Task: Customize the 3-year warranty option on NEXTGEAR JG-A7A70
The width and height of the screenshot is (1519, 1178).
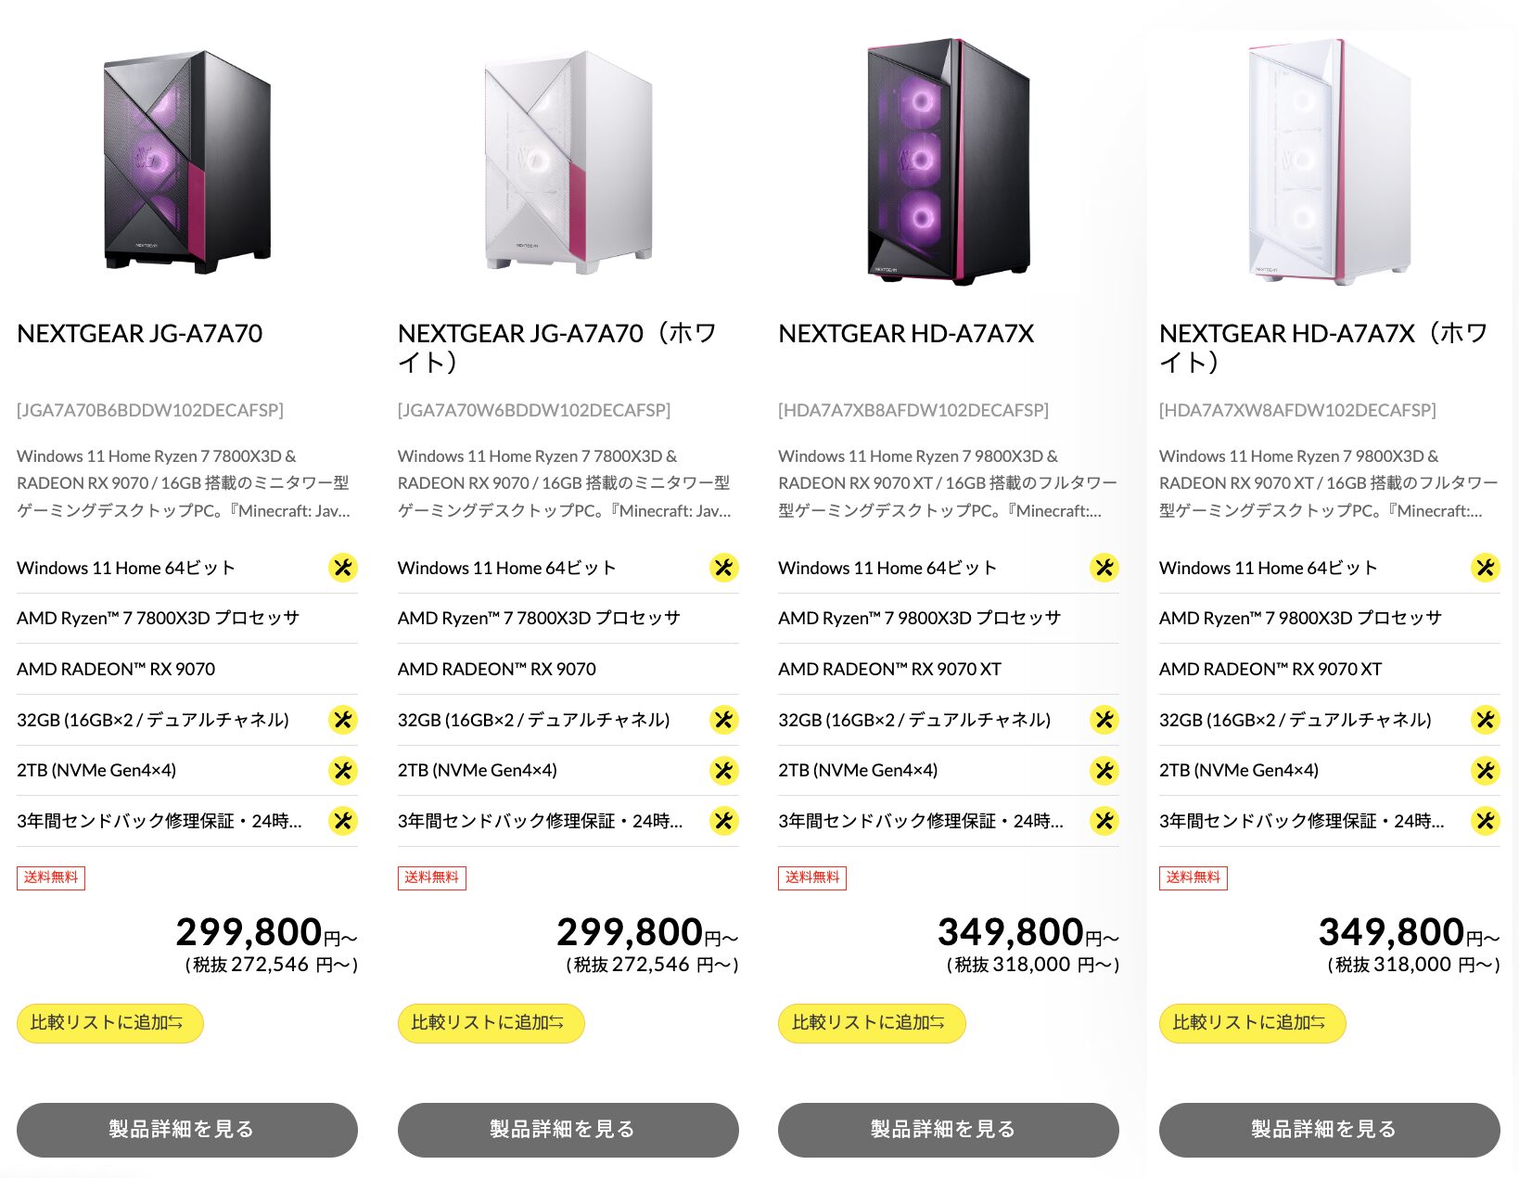Action: point(343,820)
